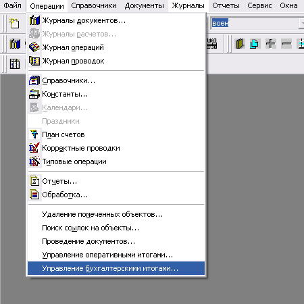
Task: Open Журнал проводок menu entry
Action: pos(116,61)
